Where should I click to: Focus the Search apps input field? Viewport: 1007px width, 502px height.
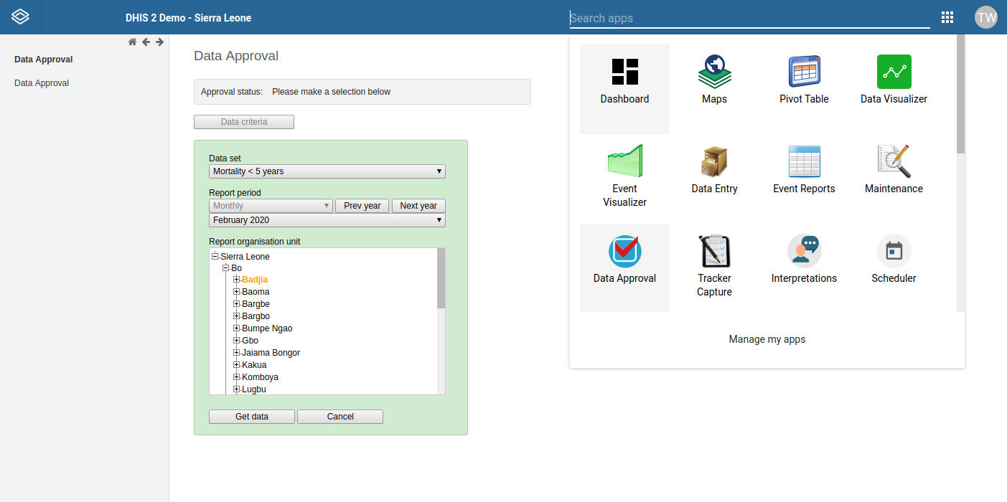click(750, 19)
